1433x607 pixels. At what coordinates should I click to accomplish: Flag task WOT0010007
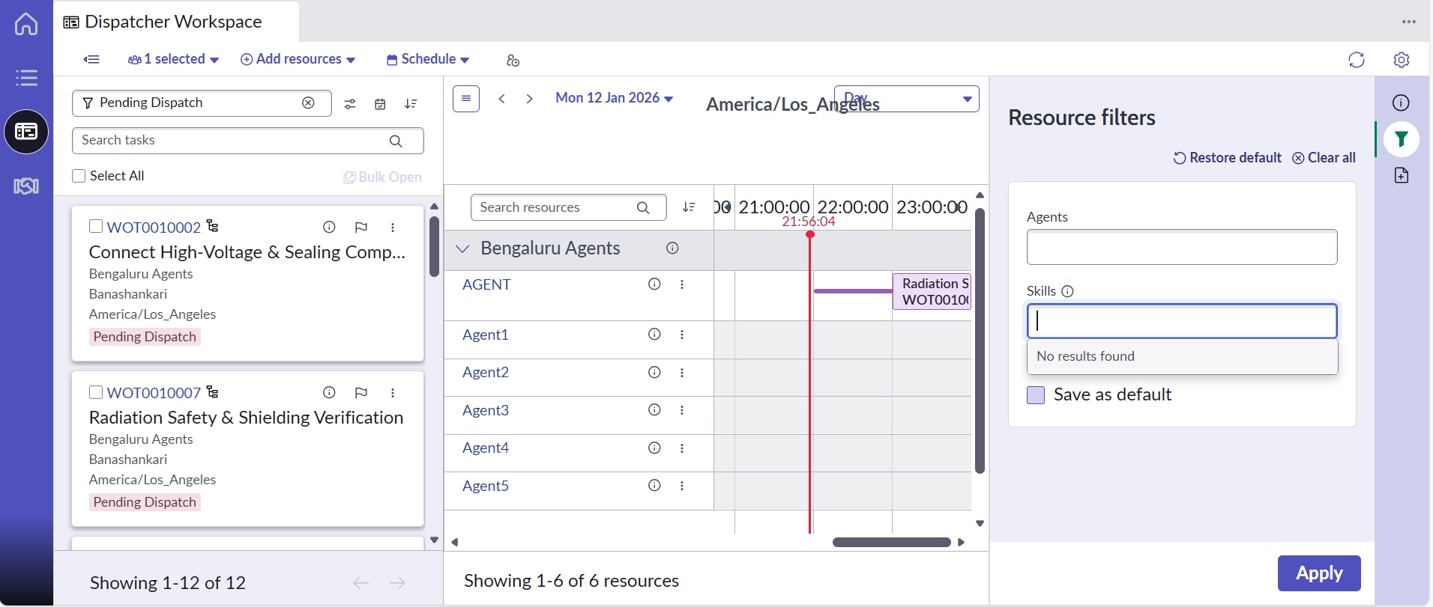point(360,392)
